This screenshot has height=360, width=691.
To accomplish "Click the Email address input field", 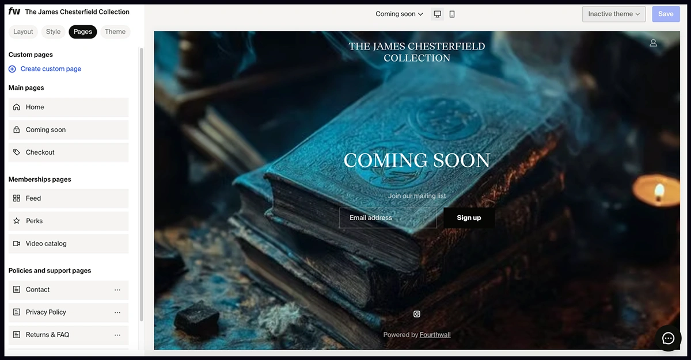I will coord(388,218).
